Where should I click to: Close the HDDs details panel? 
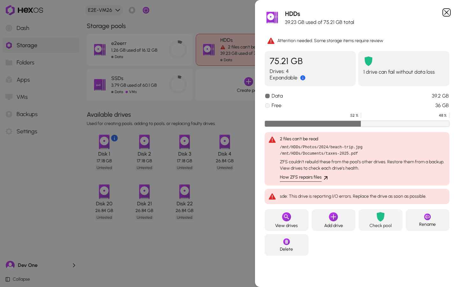pos(446,12)
